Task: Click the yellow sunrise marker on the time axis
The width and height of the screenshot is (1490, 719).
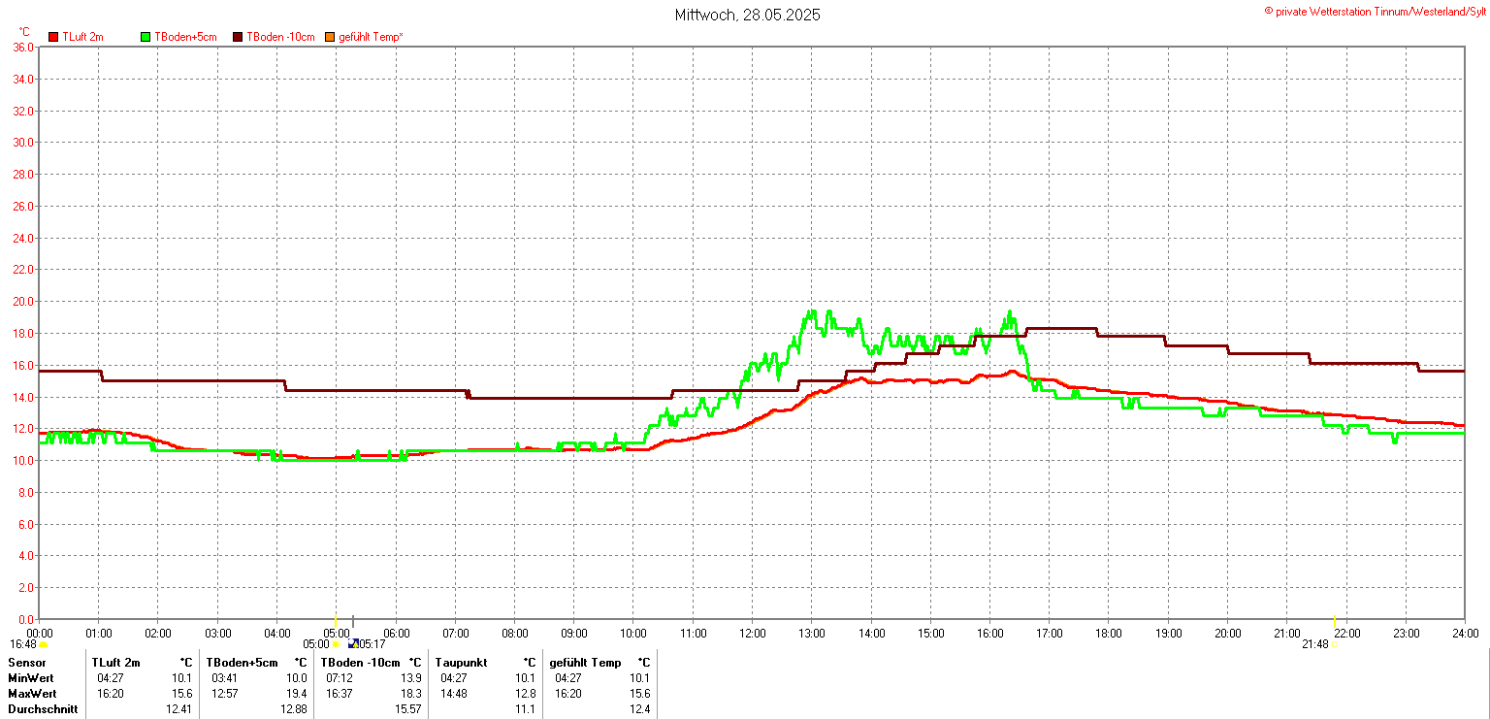Action: pos(336,621)
